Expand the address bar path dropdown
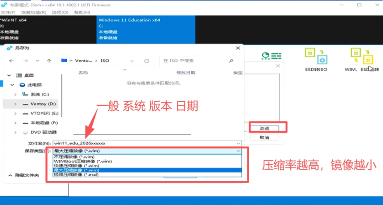 132,61
